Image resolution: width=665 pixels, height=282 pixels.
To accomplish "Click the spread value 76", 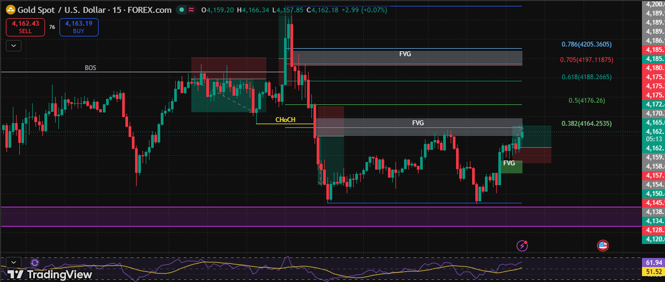I will (x=52, y=27).
